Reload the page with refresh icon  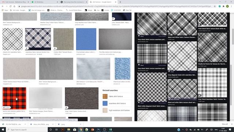click(11, 6)
